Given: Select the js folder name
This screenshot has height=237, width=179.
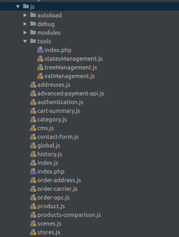Looking at the screenshot, I should tap(32, 7).
